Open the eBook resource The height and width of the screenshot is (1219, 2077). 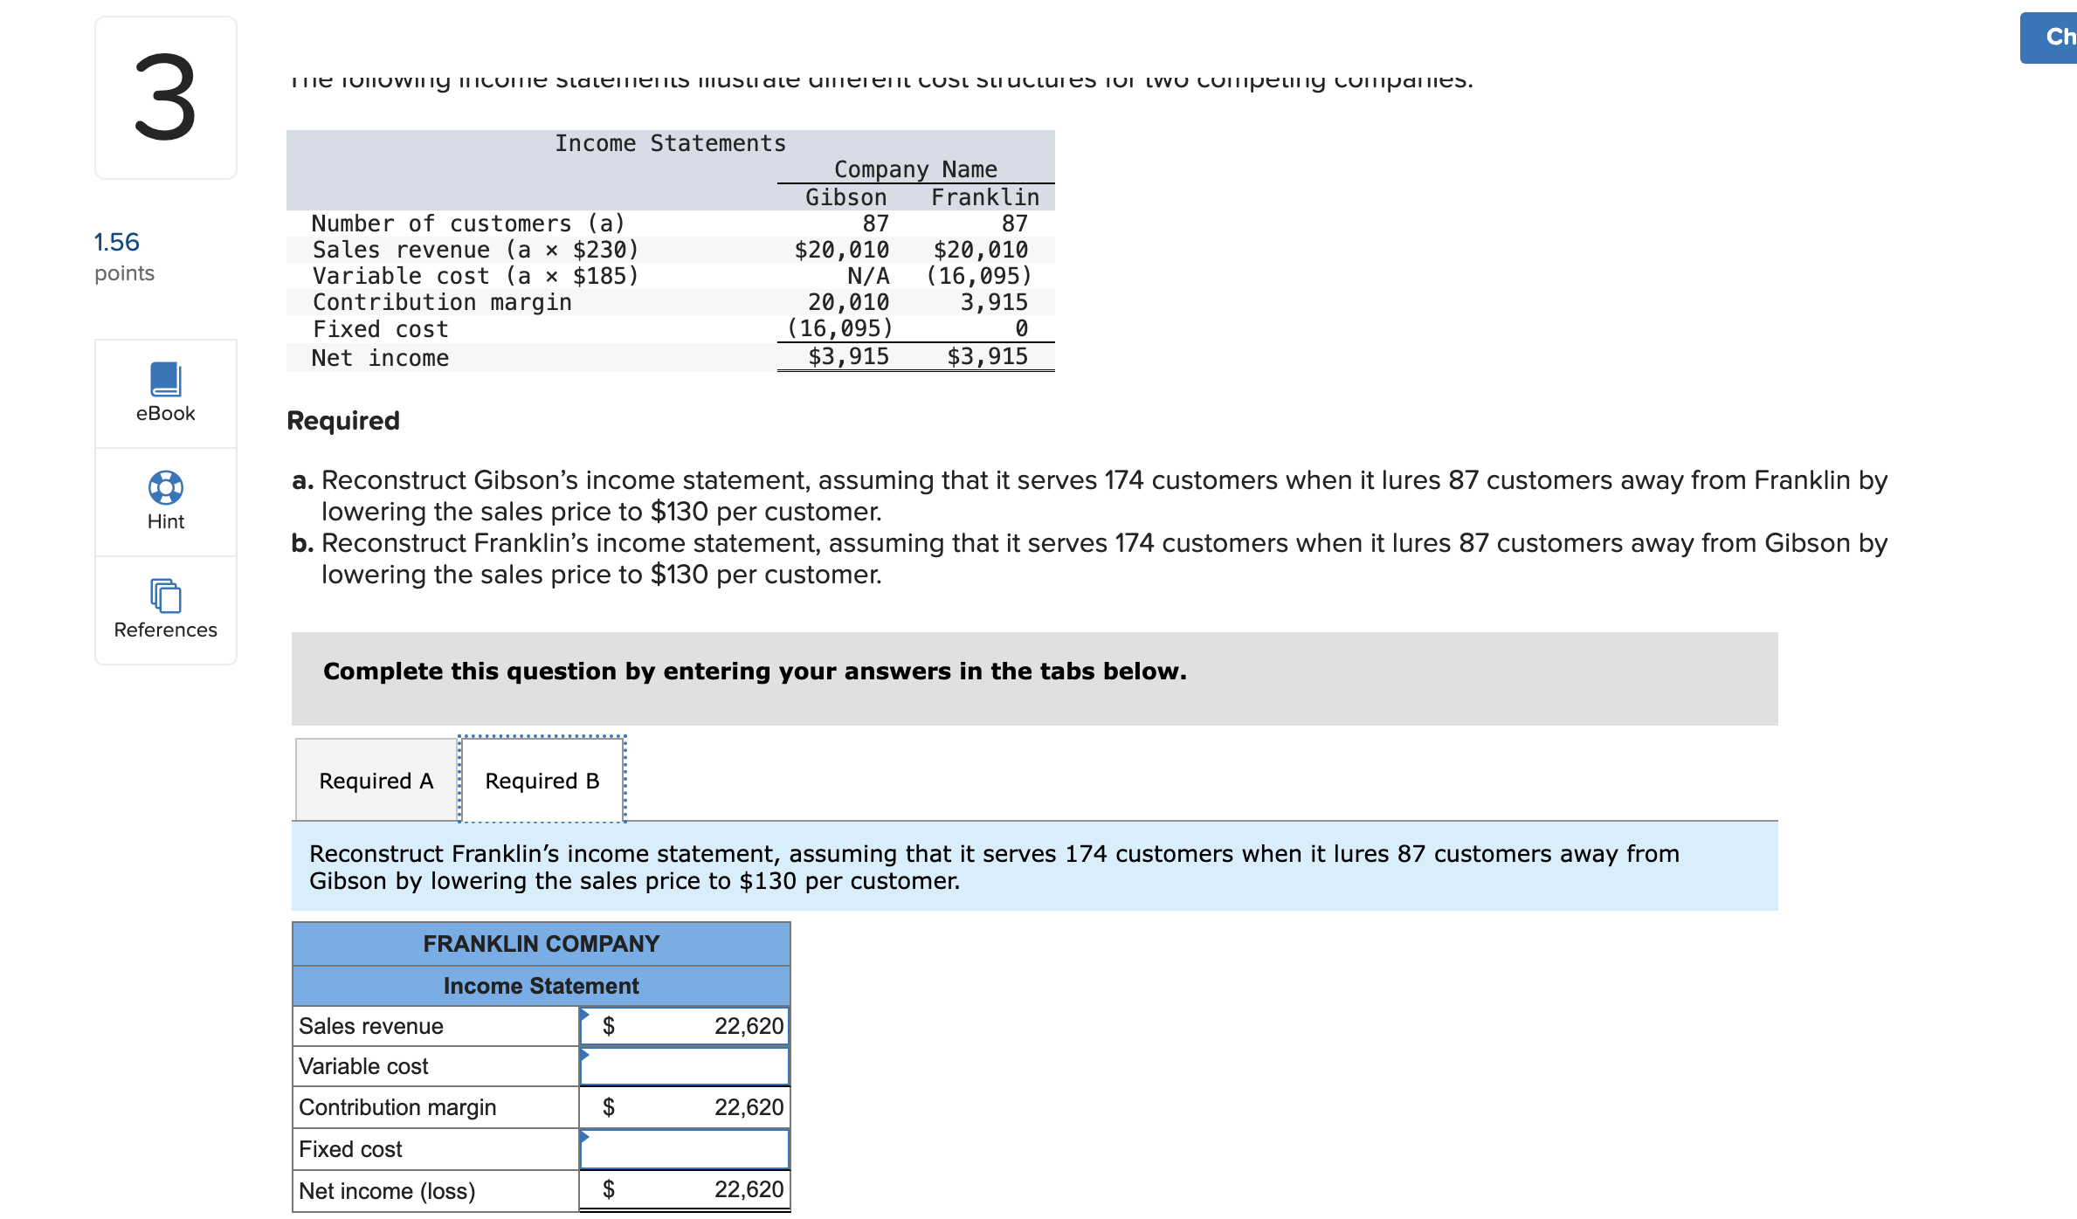(x=164, y=391)
